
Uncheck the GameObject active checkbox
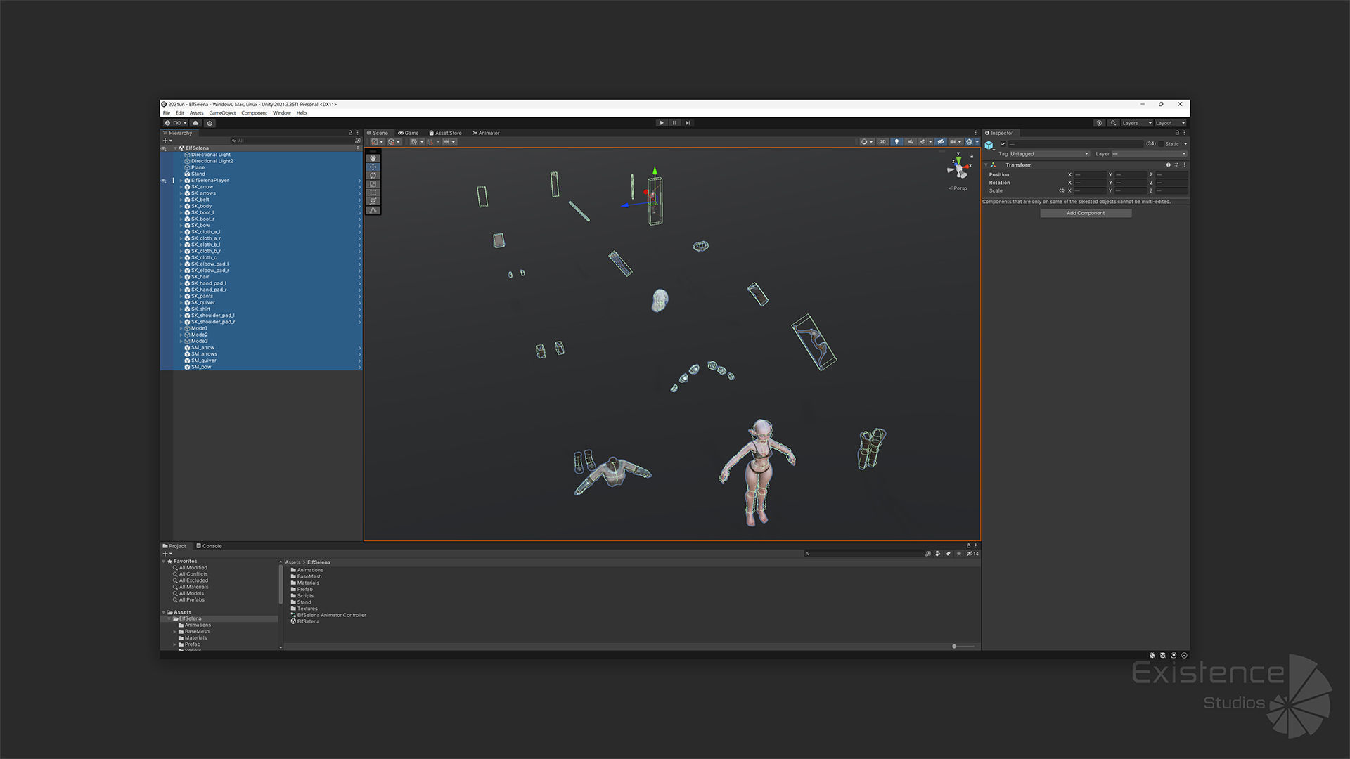(1003, 143)
